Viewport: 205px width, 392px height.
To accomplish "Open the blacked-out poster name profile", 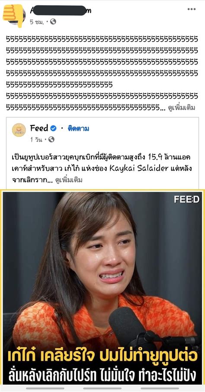I will pyautogui.click(x=61, y=10).
